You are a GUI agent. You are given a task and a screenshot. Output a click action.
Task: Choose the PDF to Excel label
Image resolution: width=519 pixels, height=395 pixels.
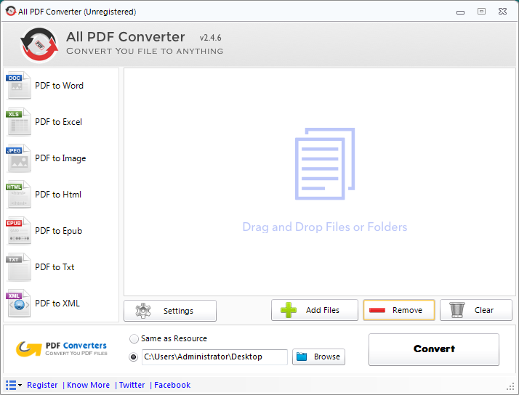point(59,122)
